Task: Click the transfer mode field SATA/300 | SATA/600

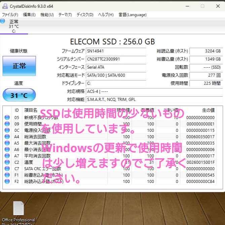Action: click(x=116, y=75)
